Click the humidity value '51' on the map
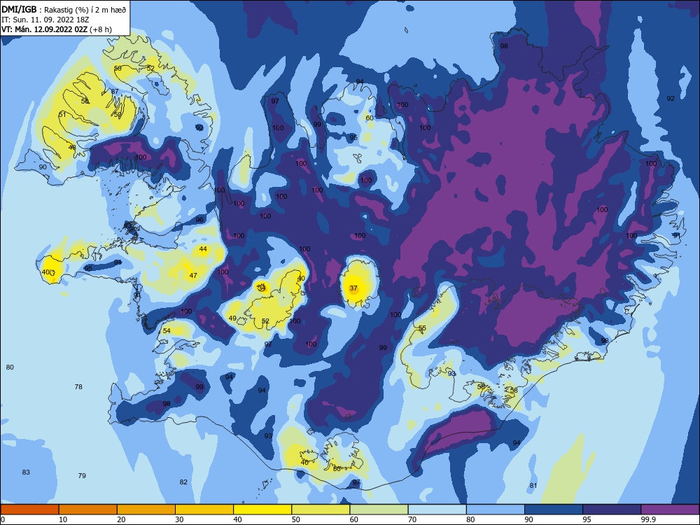 [62, 115]
